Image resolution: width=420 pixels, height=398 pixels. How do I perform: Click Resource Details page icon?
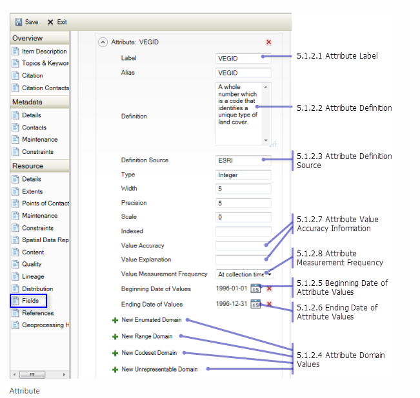tap(15, 179)
